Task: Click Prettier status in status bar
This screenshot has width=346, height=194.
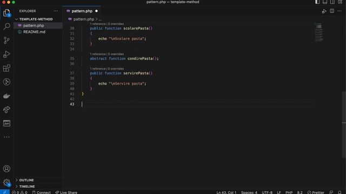Action: coord(316,192)
